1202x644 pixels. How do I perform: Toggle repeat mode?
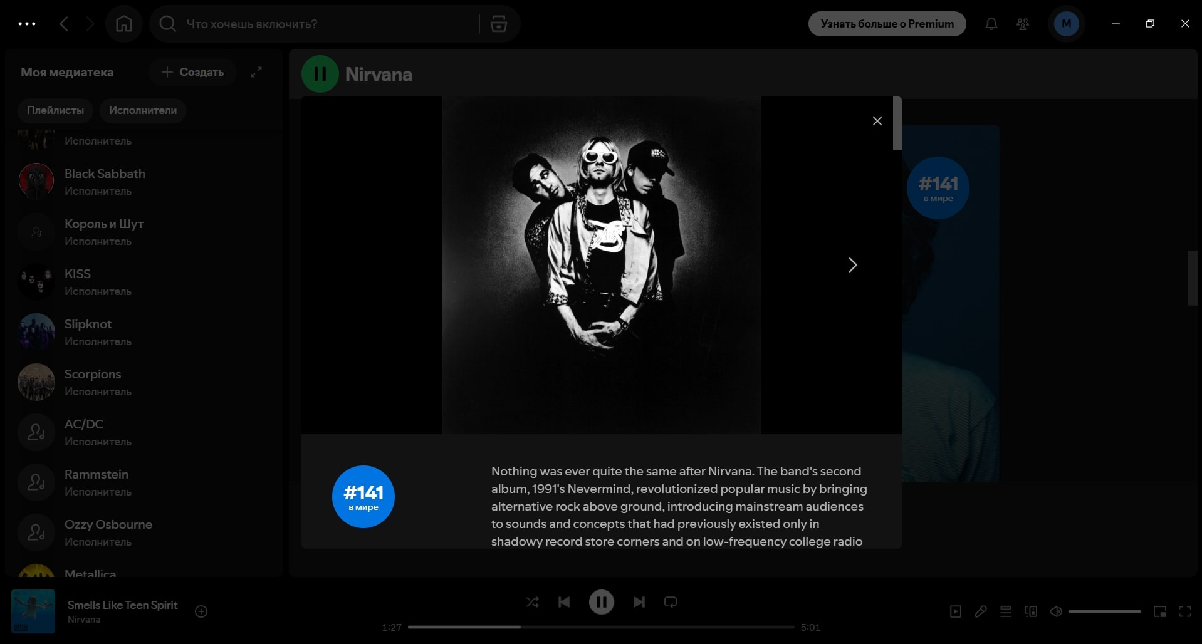[x=671, y=602]
